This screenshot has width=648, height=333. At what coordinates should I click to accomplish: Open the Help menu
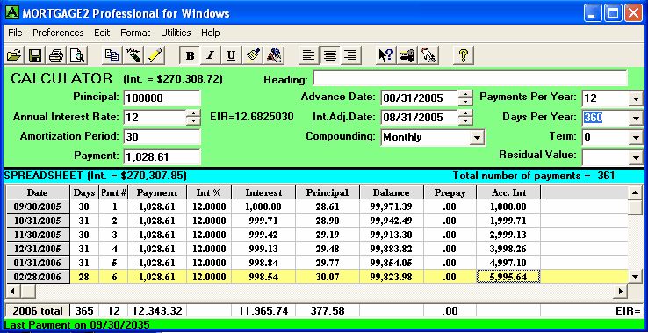click(211, 33)
